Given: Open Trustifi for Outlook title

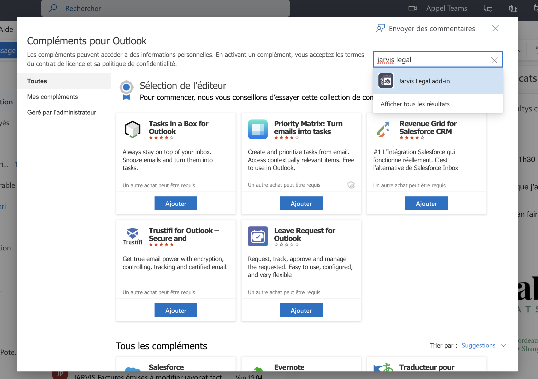Looking at the screenshot, I should (184, 234).
